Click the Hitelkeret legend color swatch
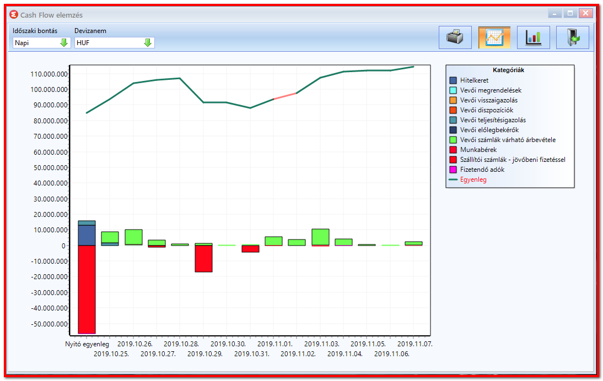This screenshot has width=603, height=381. 453,80
